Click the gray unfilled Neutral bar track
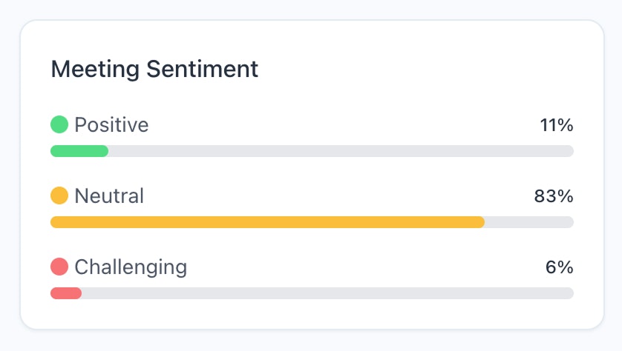622x351 pixels. 529,222
